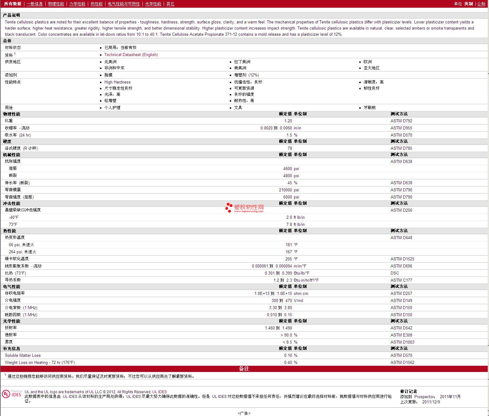Click 线形膨胀系数 - 流动 label

[x=23, y=266]
